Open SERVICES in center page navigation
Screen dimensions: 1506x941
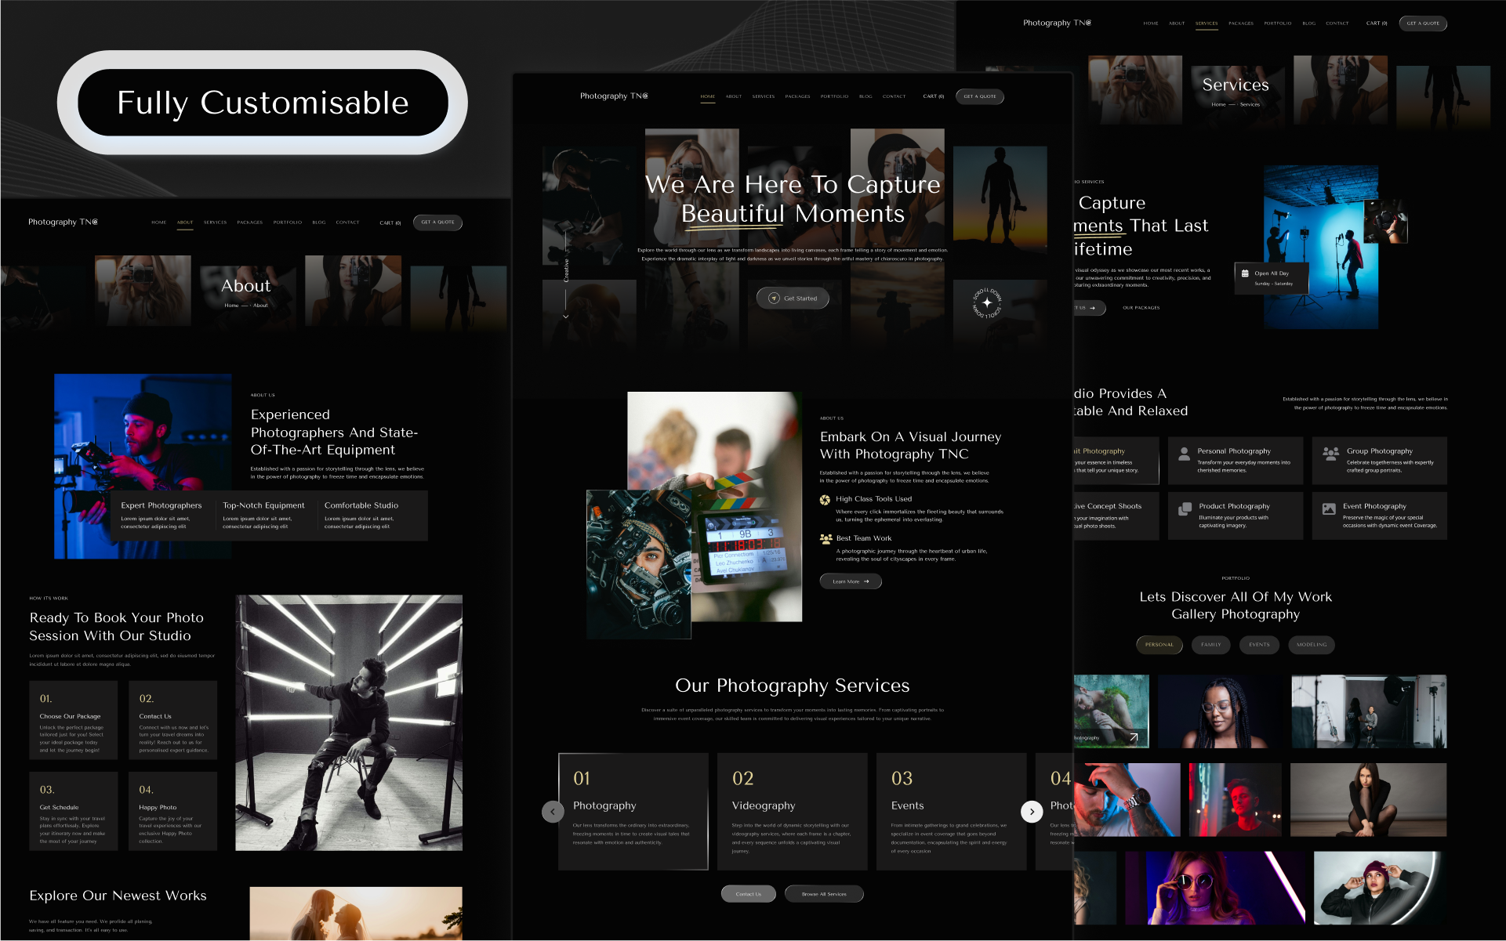pos(764,96)
